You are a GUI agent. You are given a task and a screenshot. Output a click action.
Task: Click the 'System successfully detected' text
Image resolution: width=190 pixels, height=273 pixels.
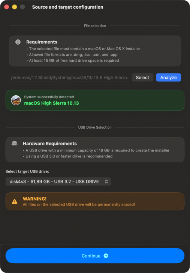click(x=49, y=97)
